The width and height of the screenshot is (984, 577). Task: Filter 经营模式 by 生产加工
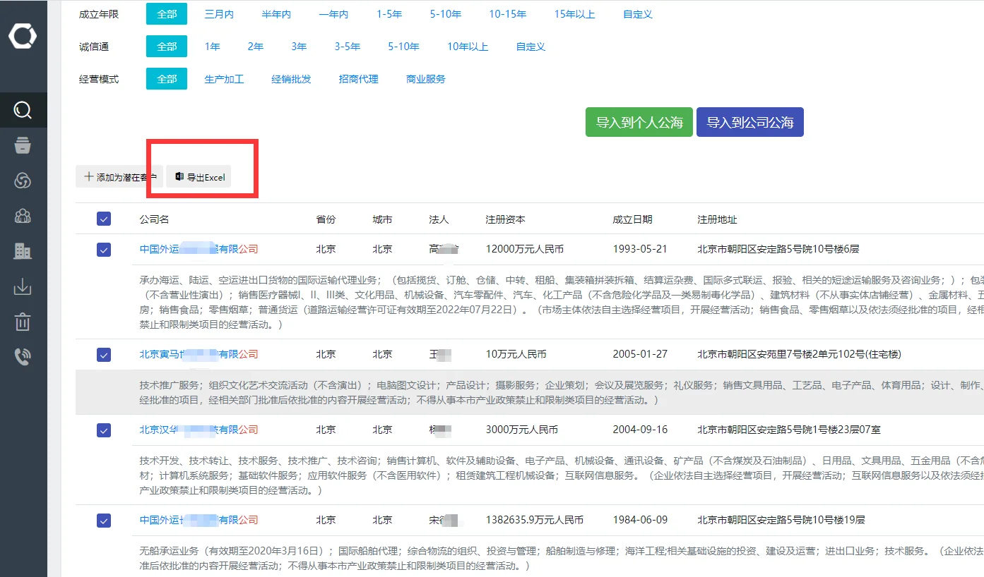tap(224, 79)
